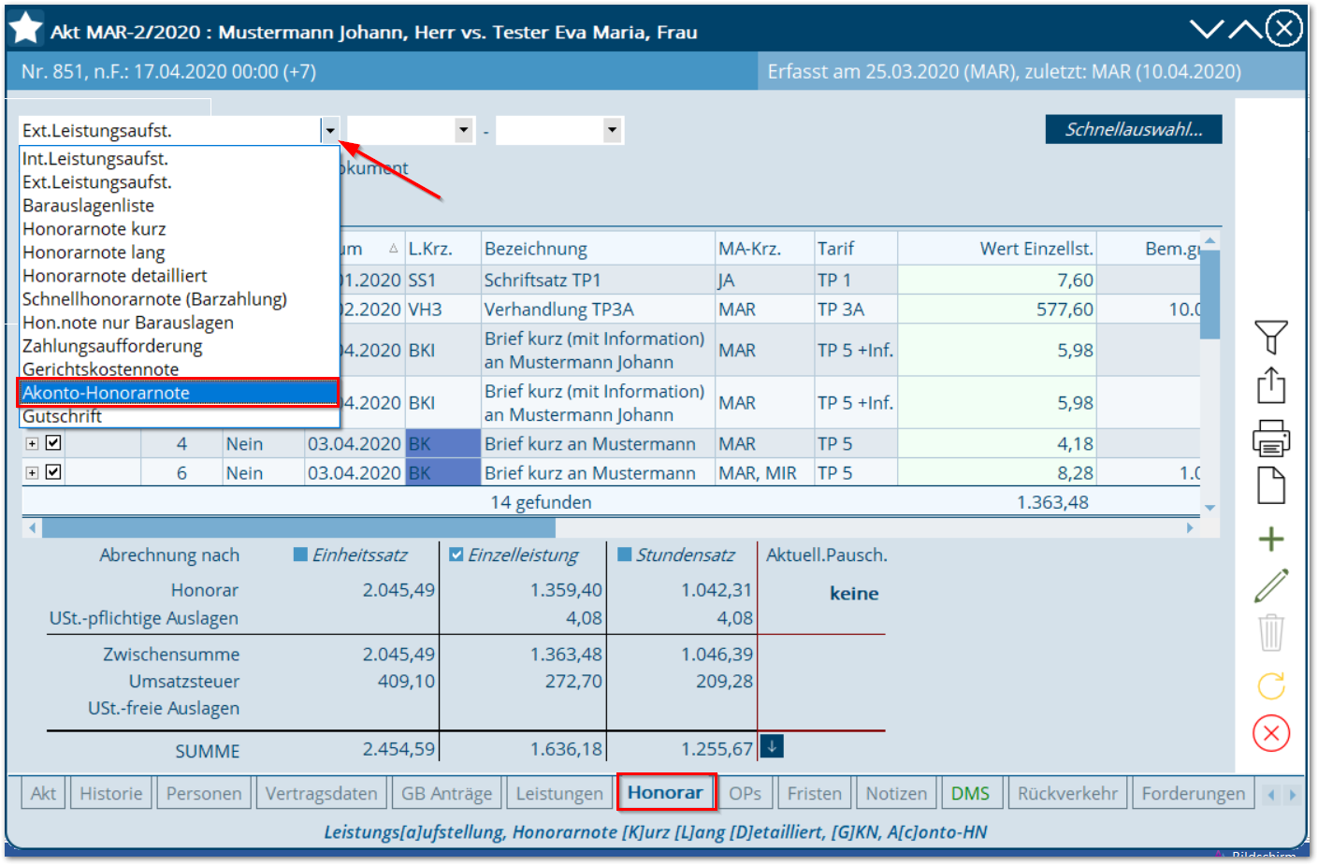
Task: Click the blue down-arrow beside SUMME
Action: [x=772, y=746]
